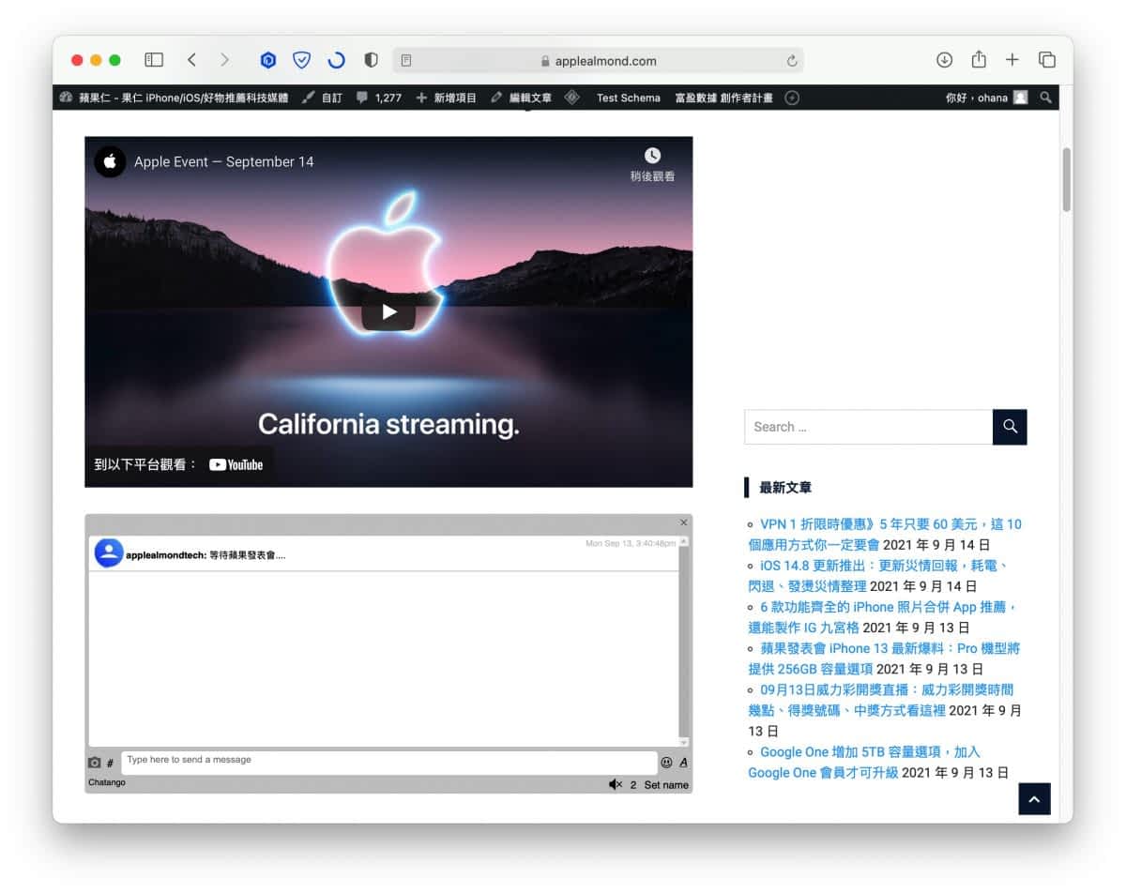The image size is (1126, 893).
Task: Click the Share icon in the toolbar
Action: click(979, 59)
